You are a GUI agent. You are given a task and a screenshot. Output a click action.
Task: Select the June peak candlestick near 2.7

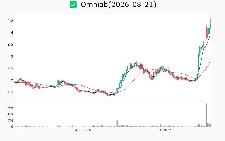137,64
